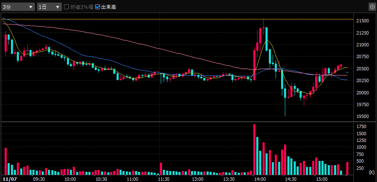Expand the 1日 period dropdown
377x182 pixels.
pyautogui.click(x=49, y=7)
